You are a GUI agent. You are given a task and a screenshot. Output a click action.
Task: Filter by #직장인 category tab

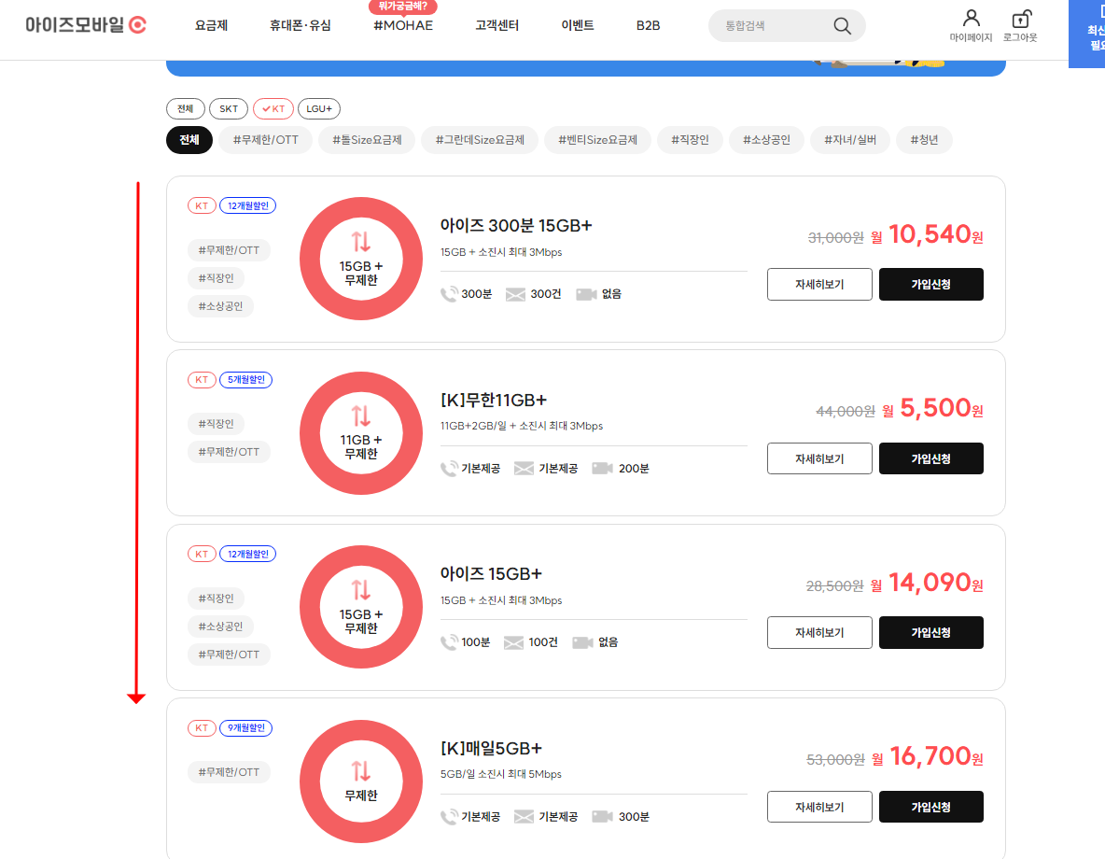coord(690,140)
